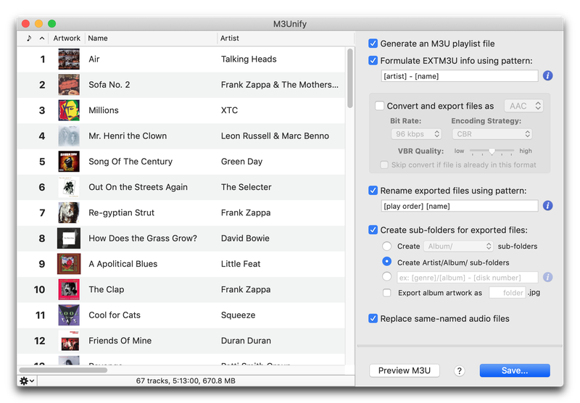Toggle Skip convert if already in format
580x403 pixels.
(x=384, y=165)
